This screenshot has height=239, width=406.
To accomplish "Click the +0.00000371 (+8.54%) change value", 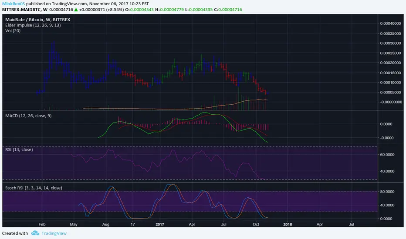I will point(101,10).
